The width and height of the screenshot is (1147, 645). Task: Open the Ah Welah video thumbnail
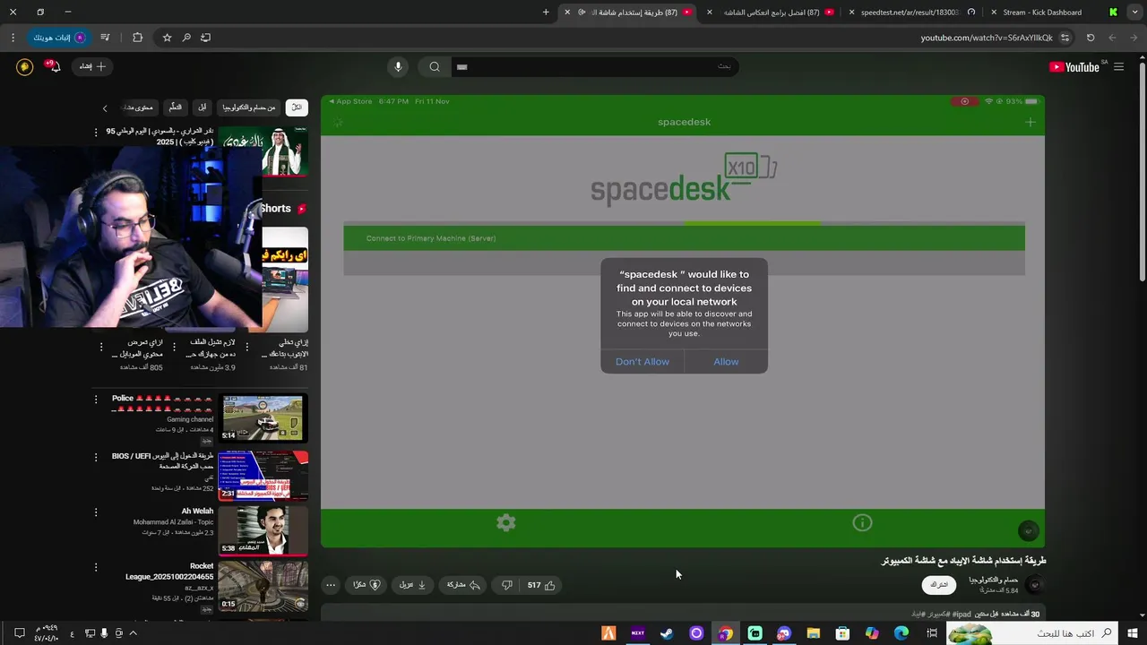coord(263,530)
